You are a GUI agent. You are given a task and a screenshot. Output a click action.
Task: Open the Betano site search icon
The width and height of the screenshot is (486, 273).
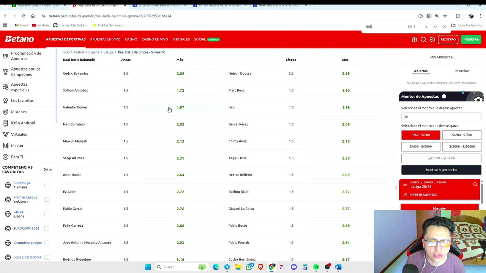(x=423, y=39)
